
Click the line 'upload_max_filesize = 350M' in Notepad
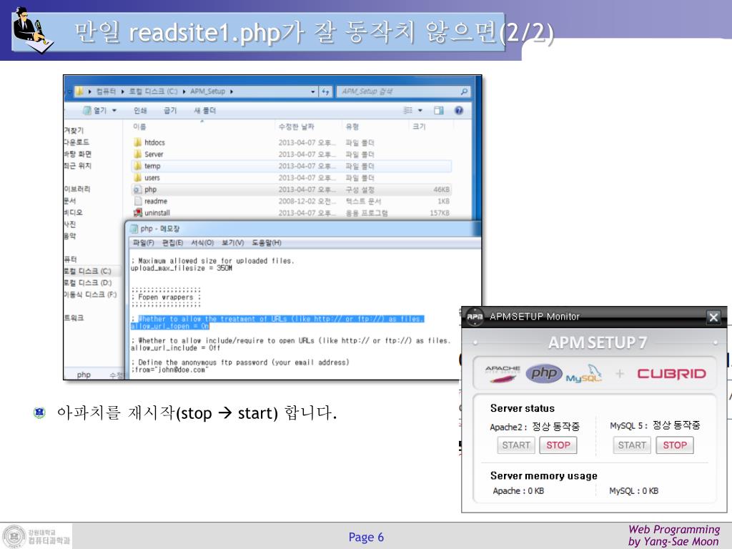(x=181, y=269)
